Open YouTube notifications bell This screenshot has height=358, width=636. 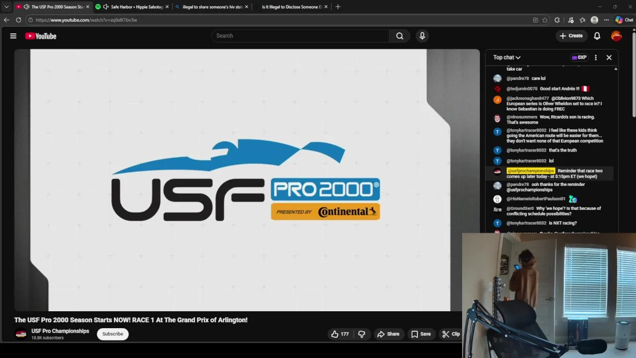pyautogui.click(x=597, y=36)
